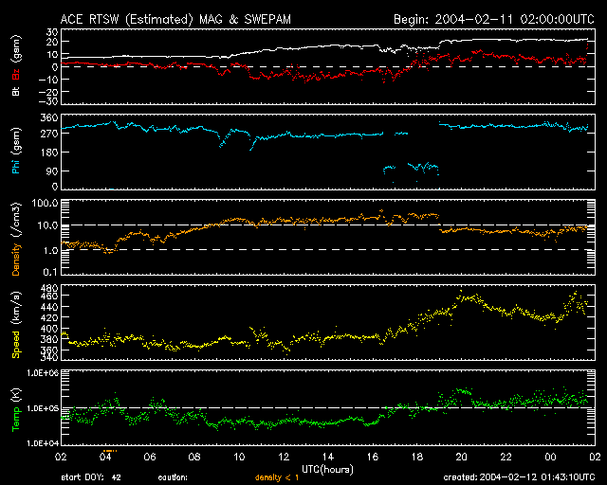This screenshot has height=485, width=607.
Task: Click the "created: 2004-02-12 01:43:10UTC" footer text
Action: pyautogui.click(x=519, y=477)
